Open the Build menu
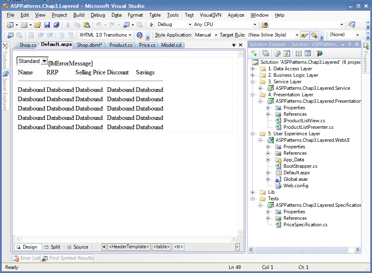This screenshot has width=372, height=273. tap(79, 15)
